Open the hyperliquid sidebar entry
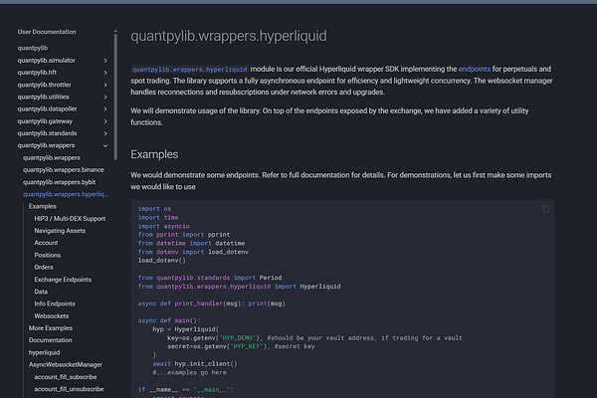This screenshot has width=597, height=398. pos(44,352)
